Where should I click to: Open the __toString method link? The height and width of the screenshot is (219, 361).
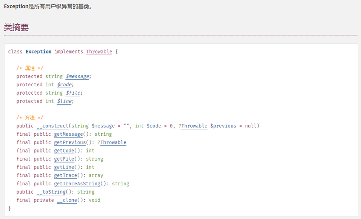coord(51,192)
